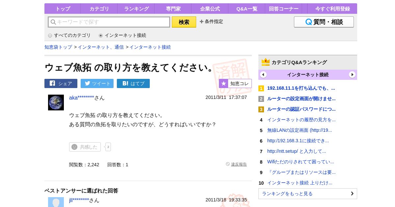Click the answer timestamp 2011/3/18 19:33:35
The height and width of the screenshot is (207, 395).
coord(226,200)
